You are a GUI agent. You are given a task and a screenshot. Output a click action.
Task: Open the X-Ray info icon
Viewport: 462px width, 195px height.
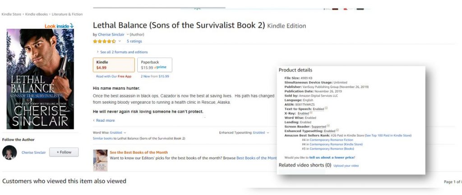click(311, 113)
